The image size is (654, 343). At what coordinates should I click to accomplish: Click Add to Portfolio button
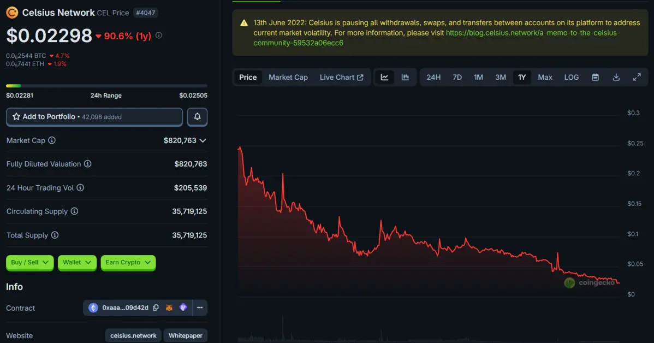click(94, 117)
